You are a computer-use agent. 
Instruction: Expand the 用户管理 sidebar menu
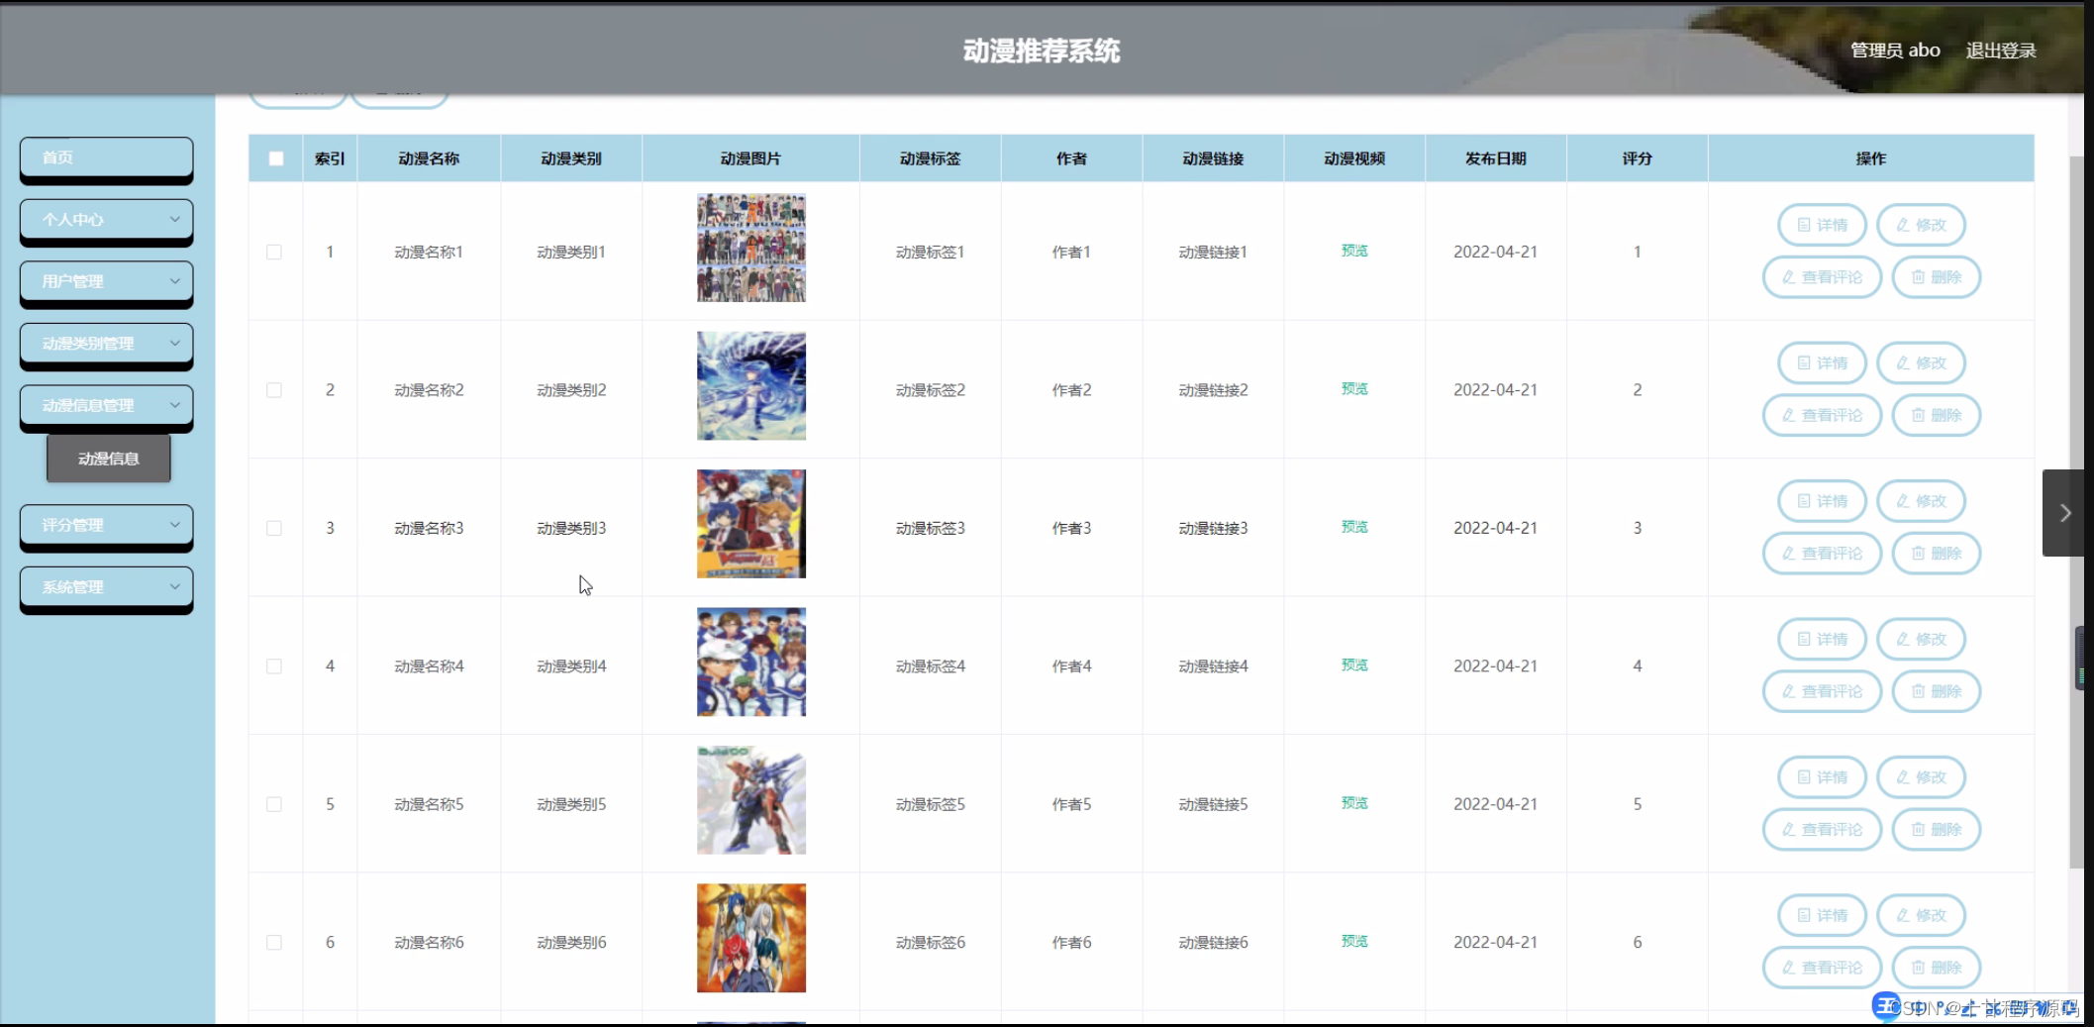click(x=106, y=281)
